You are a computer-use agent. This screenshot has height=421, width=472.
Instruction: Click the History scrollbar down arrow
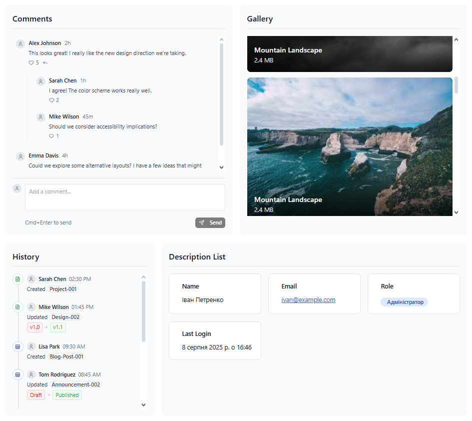pyautogui.click(x=143, y=405)
